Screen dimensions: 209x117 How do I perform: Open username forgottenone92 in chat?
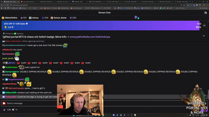tap(16, 79)
